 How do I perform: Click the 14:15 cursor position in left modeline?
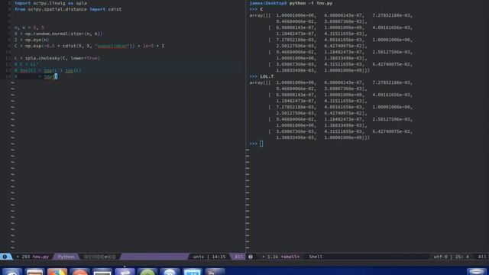[x=219, y=257]
